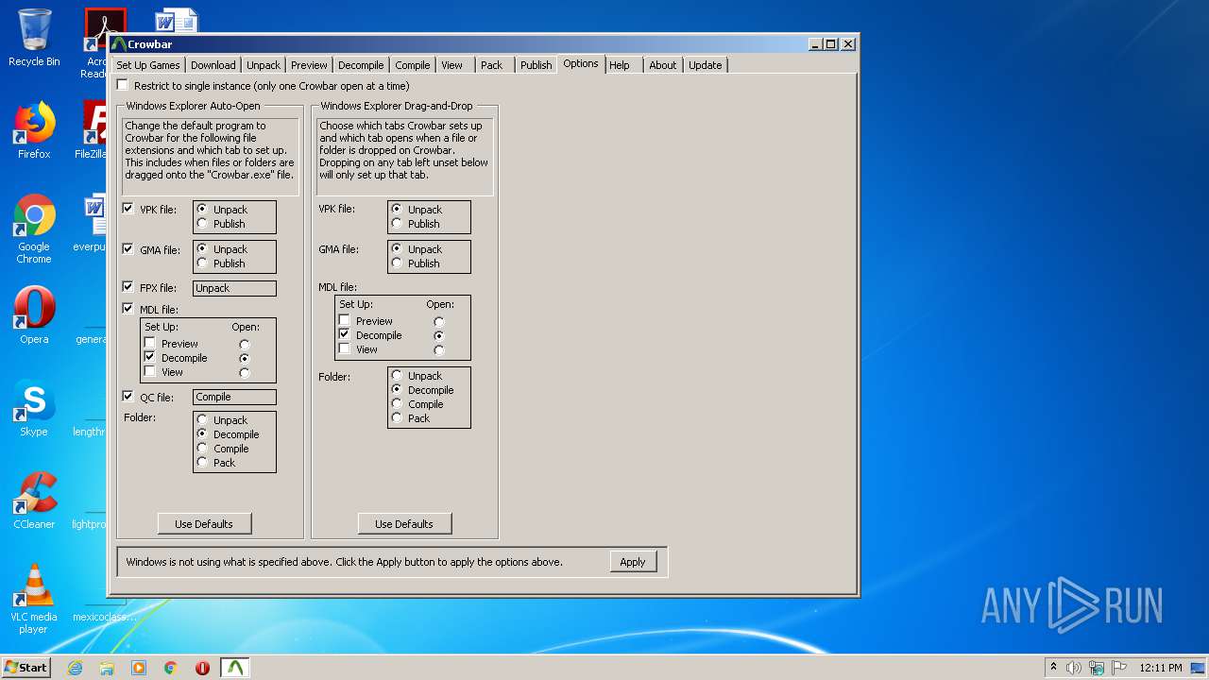
Task: Uncheck the FPX file checkbox
Action: coord(128,287)
